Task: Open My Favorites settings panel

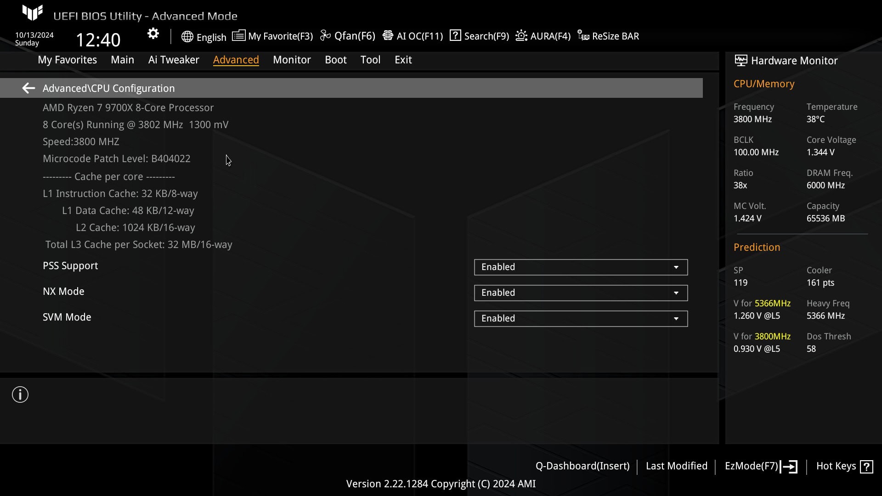Action: pyautogui.click(x=67, y=59)
